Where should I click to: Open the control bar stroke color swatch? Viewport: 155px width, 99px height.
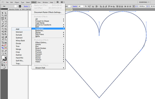click(x=20, y=6)
